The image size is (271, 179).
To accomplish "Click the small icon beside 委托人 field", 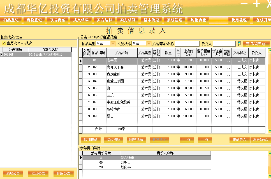I will tap(239, 44).
